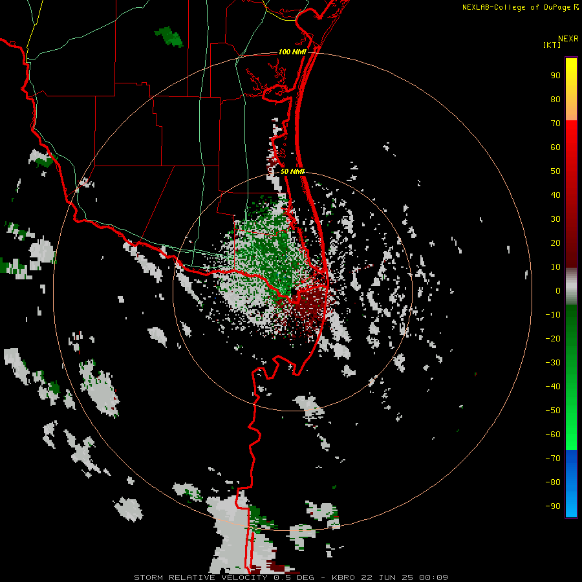Screen dimensions: 582x582
Task: Click the 30 value on velocity scale
Action: pyautogui.click(x=555, y=219)
